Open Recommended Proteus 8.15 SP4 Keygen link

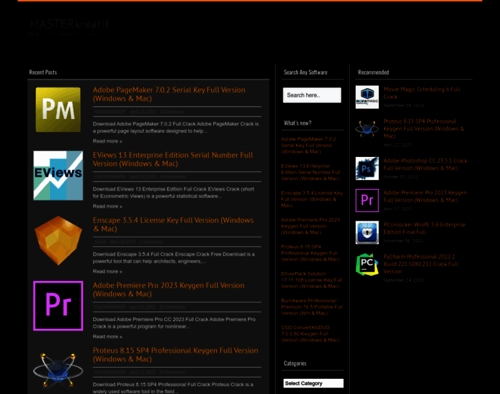click(x=424, y=129)
